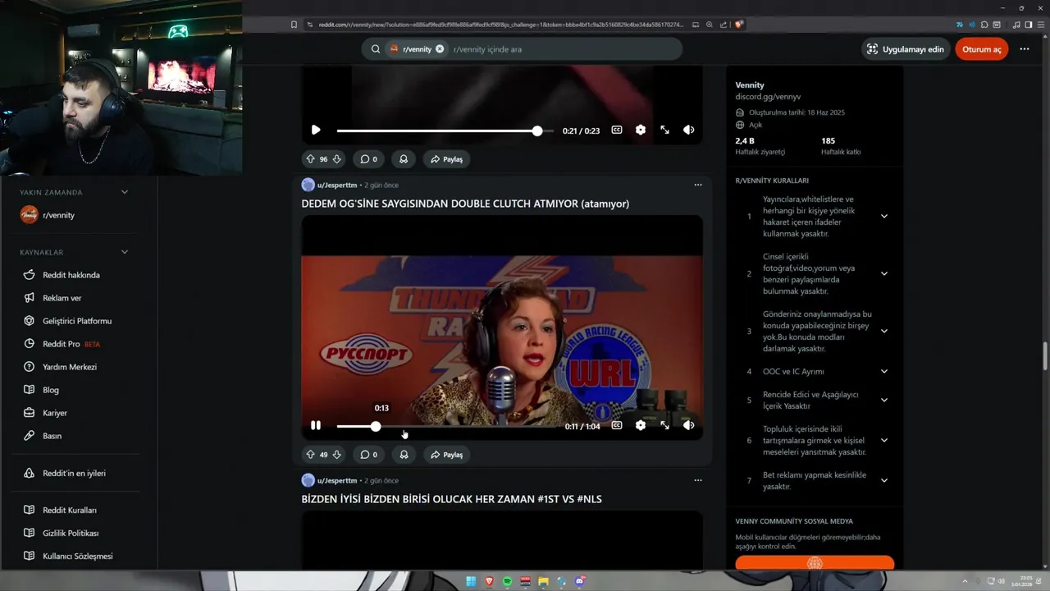Open Kullanıcı Sözleşmesi link

[77, 557]
